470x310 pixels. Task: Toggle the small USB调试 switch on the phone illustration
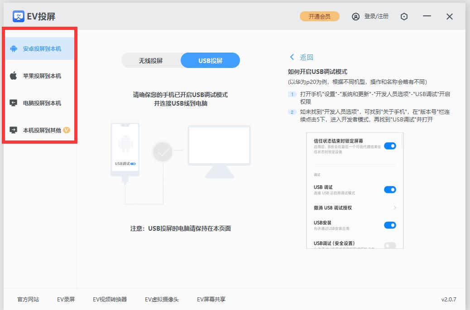click(x=133, y=164)
